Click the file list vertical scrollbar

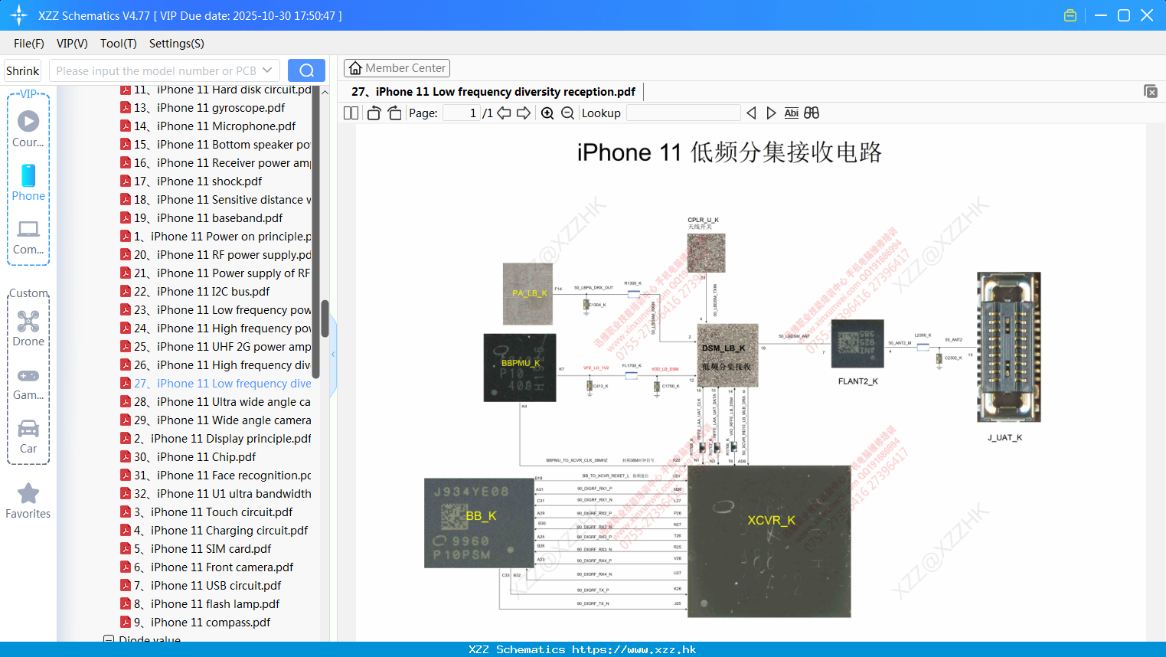point(325,318)
